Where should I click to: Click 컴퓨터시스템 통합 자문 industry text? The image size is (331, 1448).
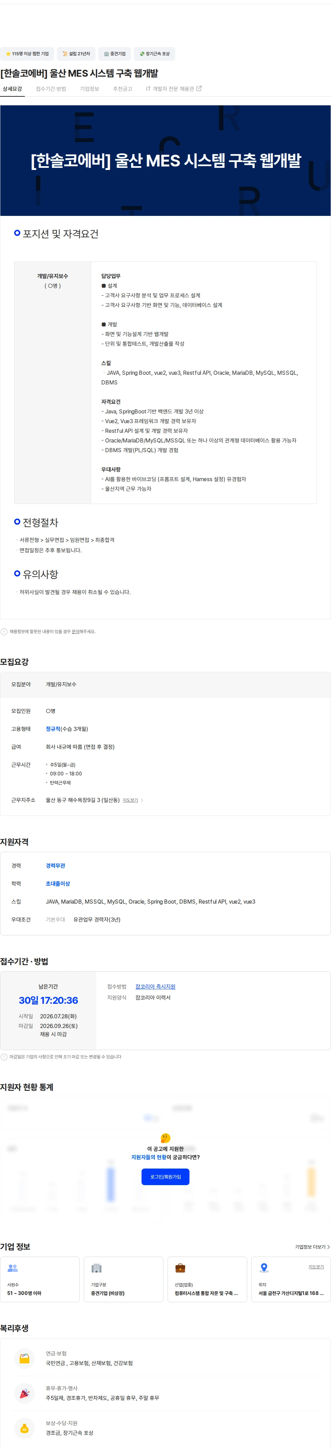pyautogui.click(x=207, y=1293)
